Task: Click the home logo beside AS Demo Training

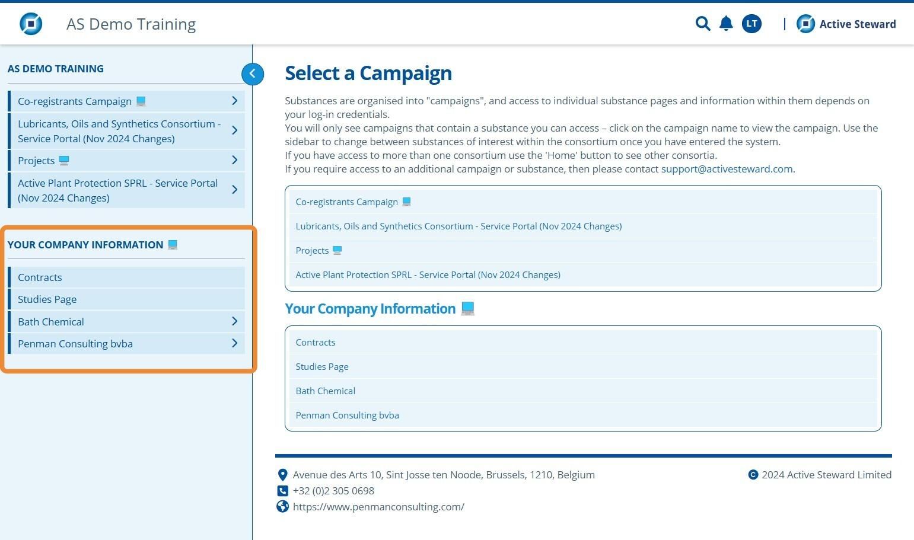Action: [x=31, y=24]
